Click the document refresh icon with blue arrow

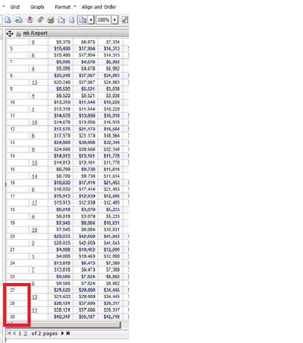[x=8, y=20]
